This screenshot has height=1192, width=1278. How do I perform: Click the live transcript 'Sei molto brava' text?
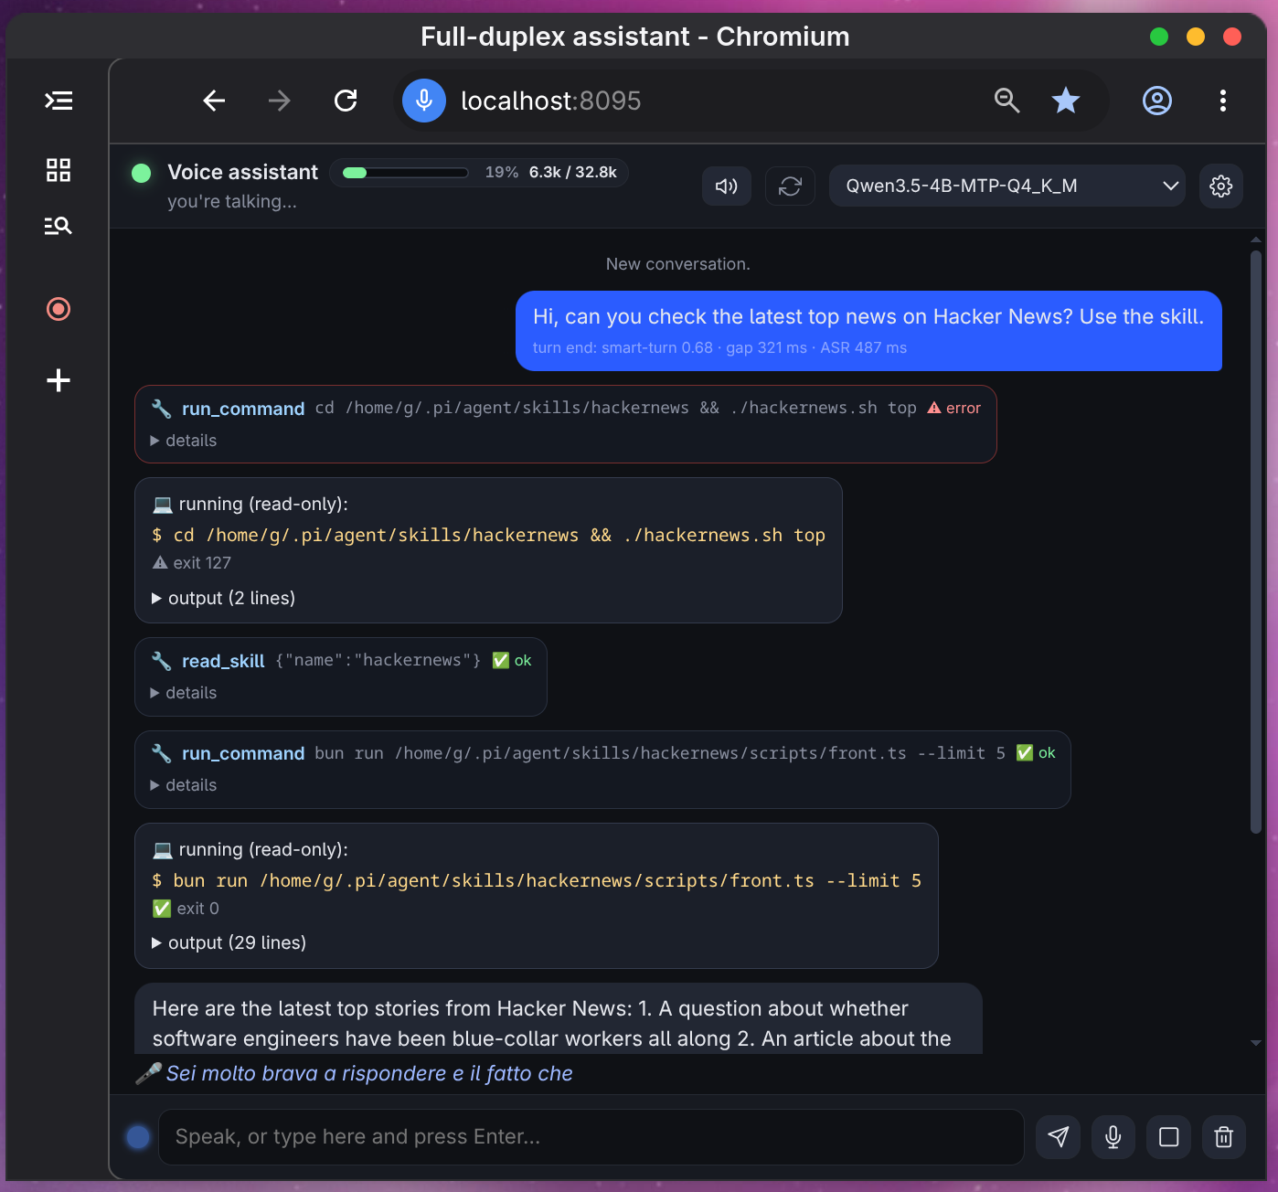[x=369, y=1073]
